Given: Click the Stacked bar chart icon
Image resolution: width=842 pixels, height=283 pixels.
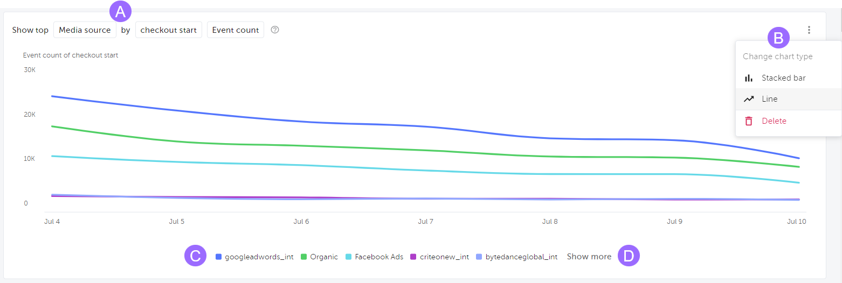Looking at the screenshot, I should [x=749, y=78].
